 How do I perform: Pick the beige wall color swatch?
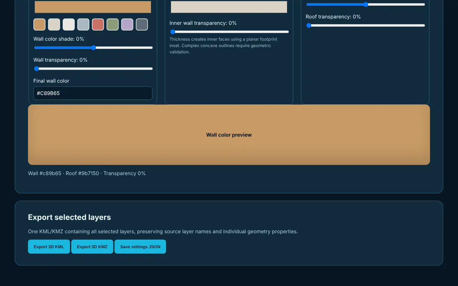(54, 25)
